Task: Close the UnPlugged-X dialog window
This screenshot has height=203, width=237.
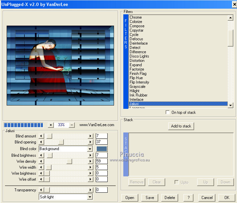Action: click(x=234, y=4)
